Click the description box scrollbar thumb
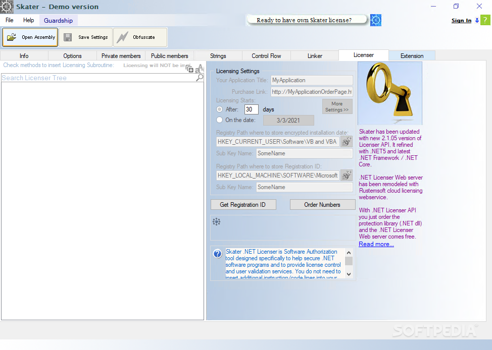Image resolution: width=492 pixels, height=350 pixels. [349, 261]
